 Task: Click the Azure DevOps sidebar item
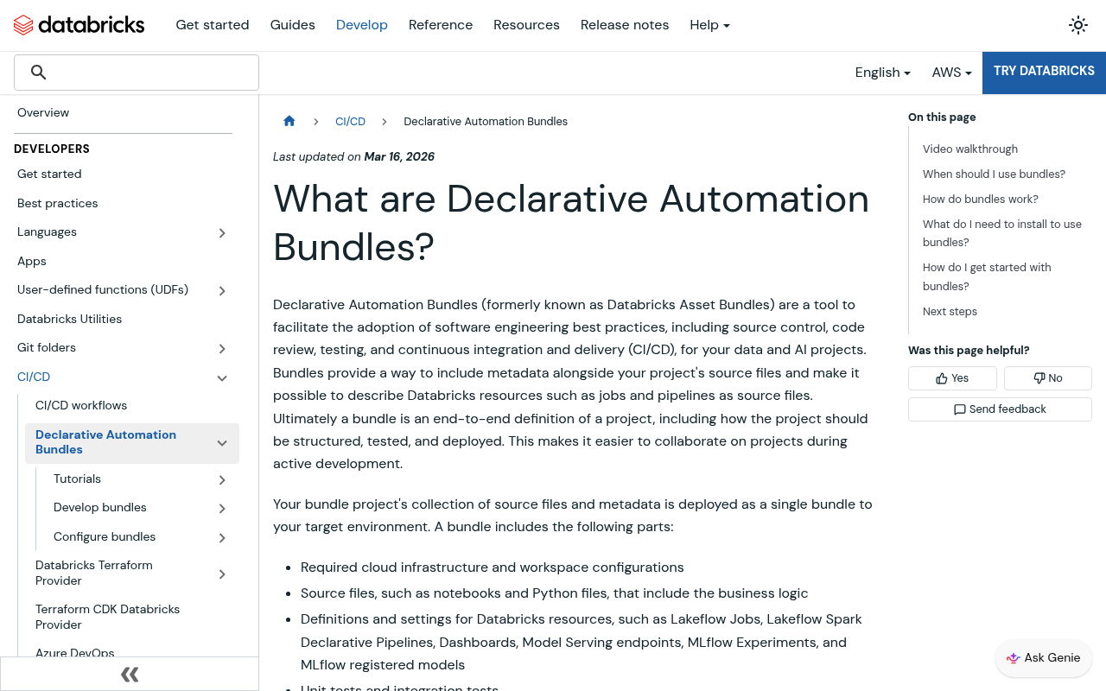75,653
